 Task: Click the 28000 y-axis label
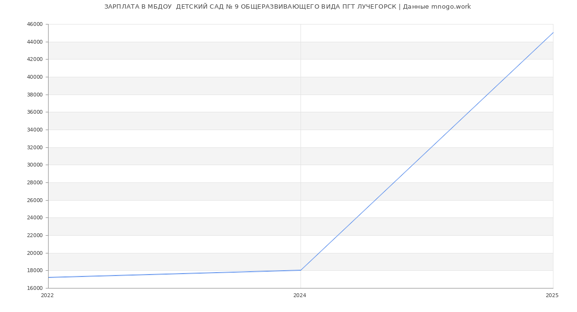(x=35, y=182)
